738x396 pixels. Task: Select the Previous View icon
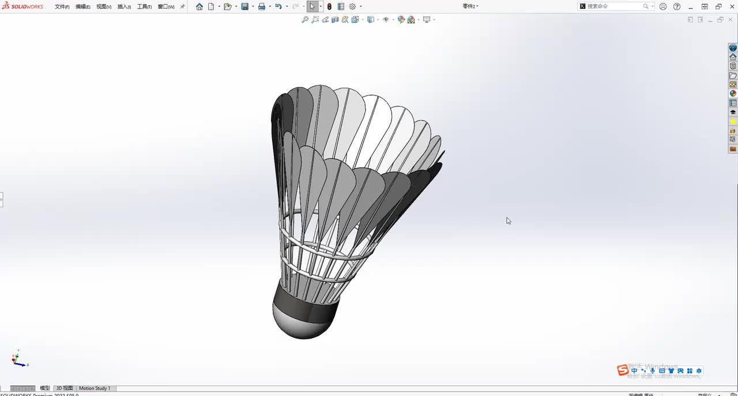pyautogui.click(x=325, y=20)
